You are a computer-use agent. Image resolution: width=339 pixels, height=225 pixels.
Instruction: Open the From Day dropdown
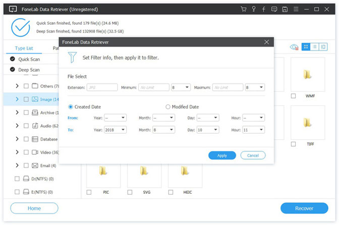[207, 118]
